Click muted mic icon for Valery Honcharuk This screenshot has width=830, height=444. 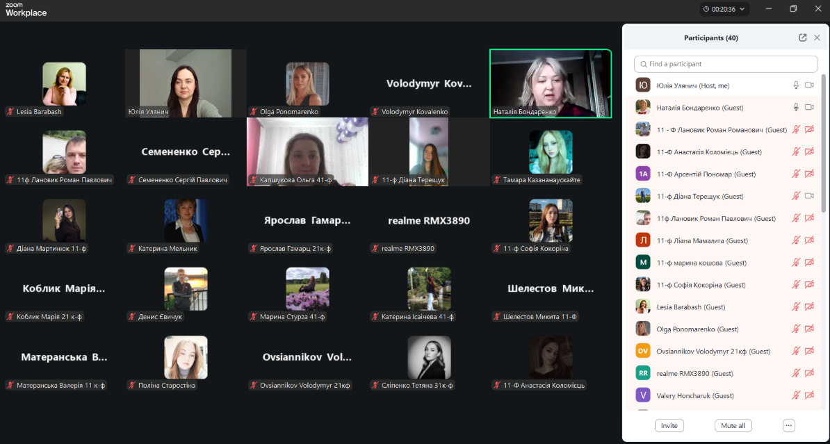pyautogui.click(x=796, y=395)
